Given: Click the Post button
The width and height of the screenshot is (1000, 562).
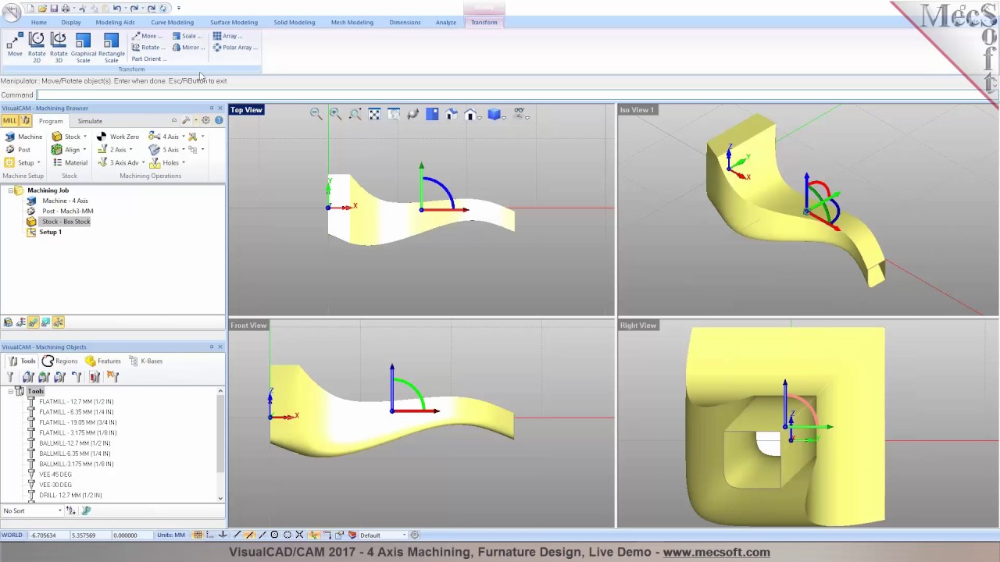Looking at the screenshot, I should point(17,150).
